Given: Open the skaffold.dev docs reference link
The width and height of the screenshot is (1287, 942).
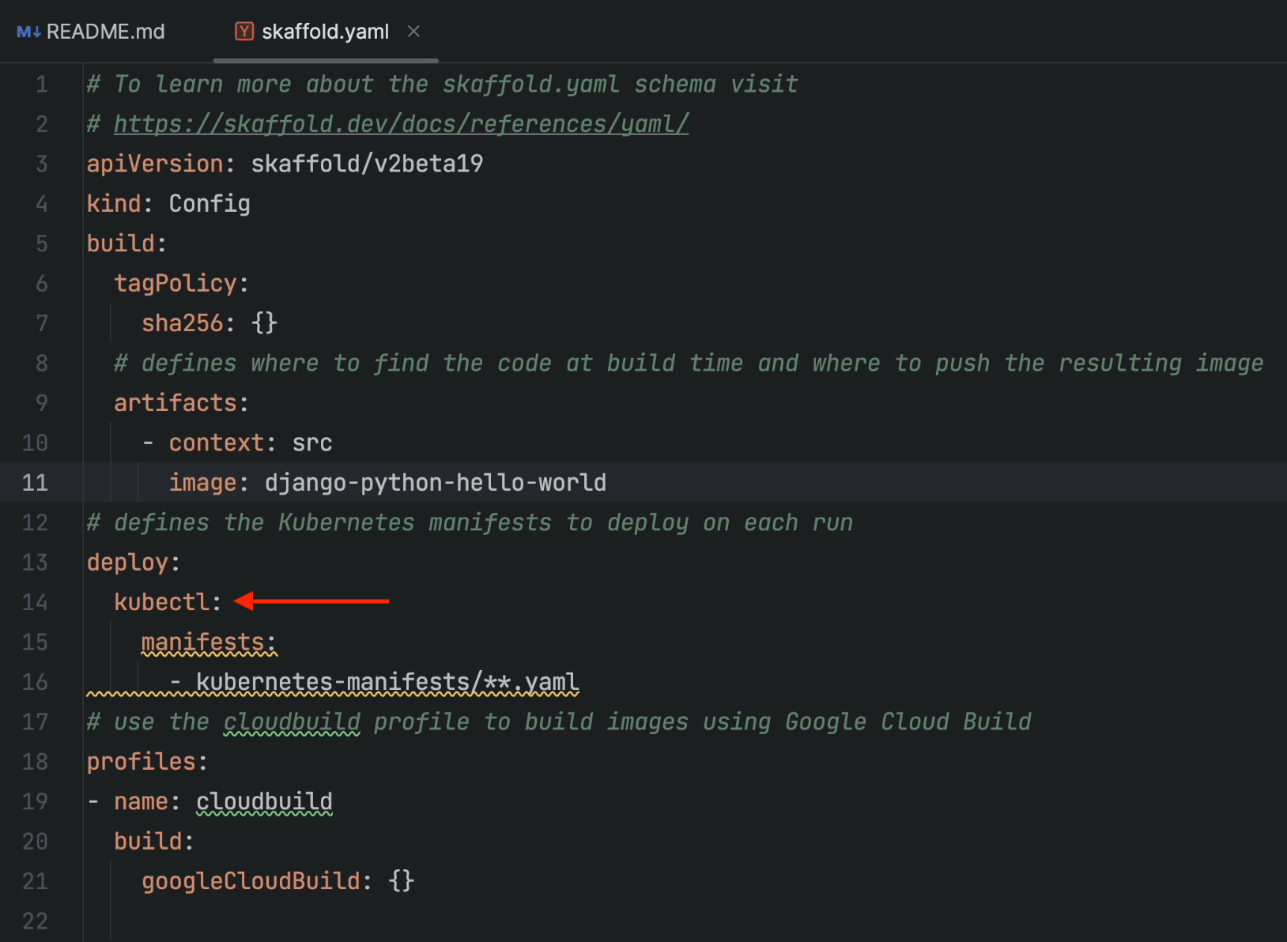Looking at the screenshot, I should [x=401, y=124].
